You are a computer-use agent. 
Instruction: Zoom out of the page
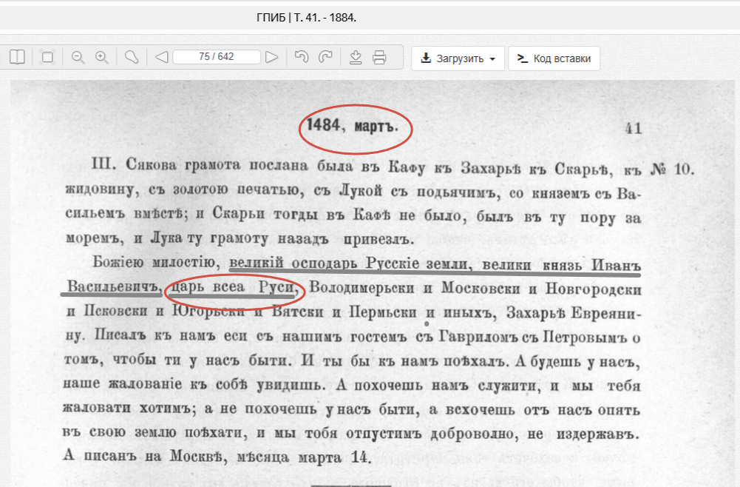(x=78, y=57)
